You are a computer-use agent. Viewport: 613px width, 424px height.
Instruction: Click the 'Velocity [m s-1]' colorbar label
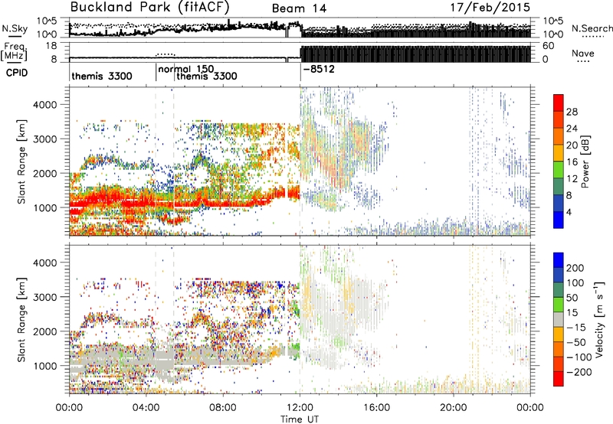[x=599, y=319]
